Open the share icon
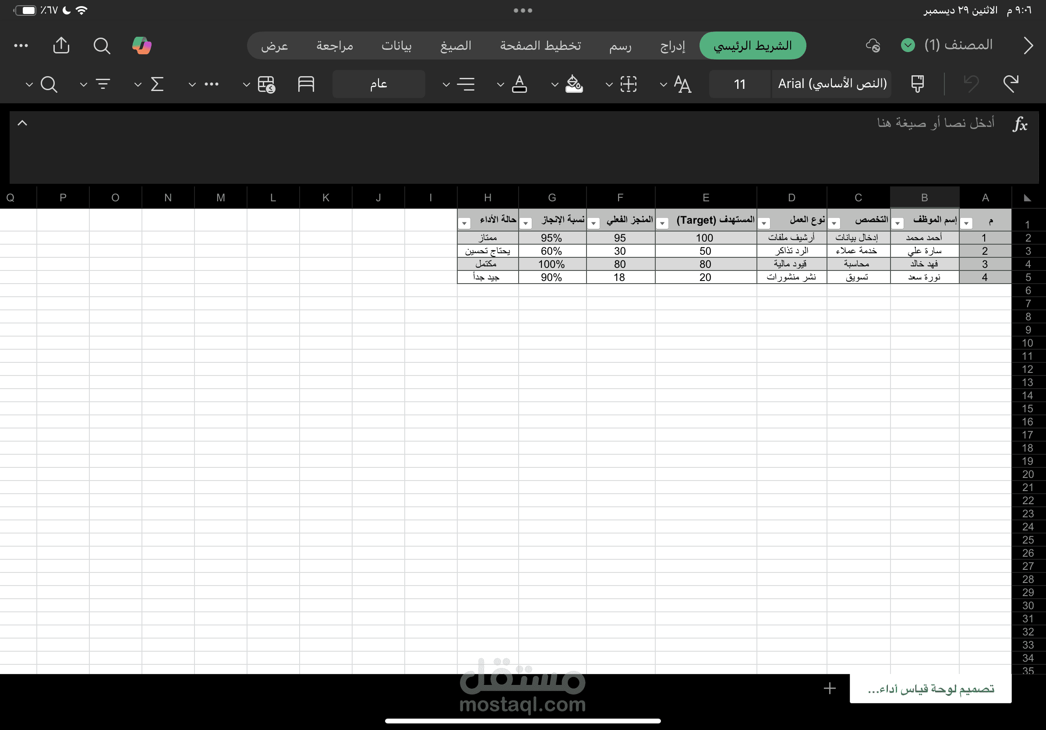The height and width of the screenshot is (730, 1046). 61,45
